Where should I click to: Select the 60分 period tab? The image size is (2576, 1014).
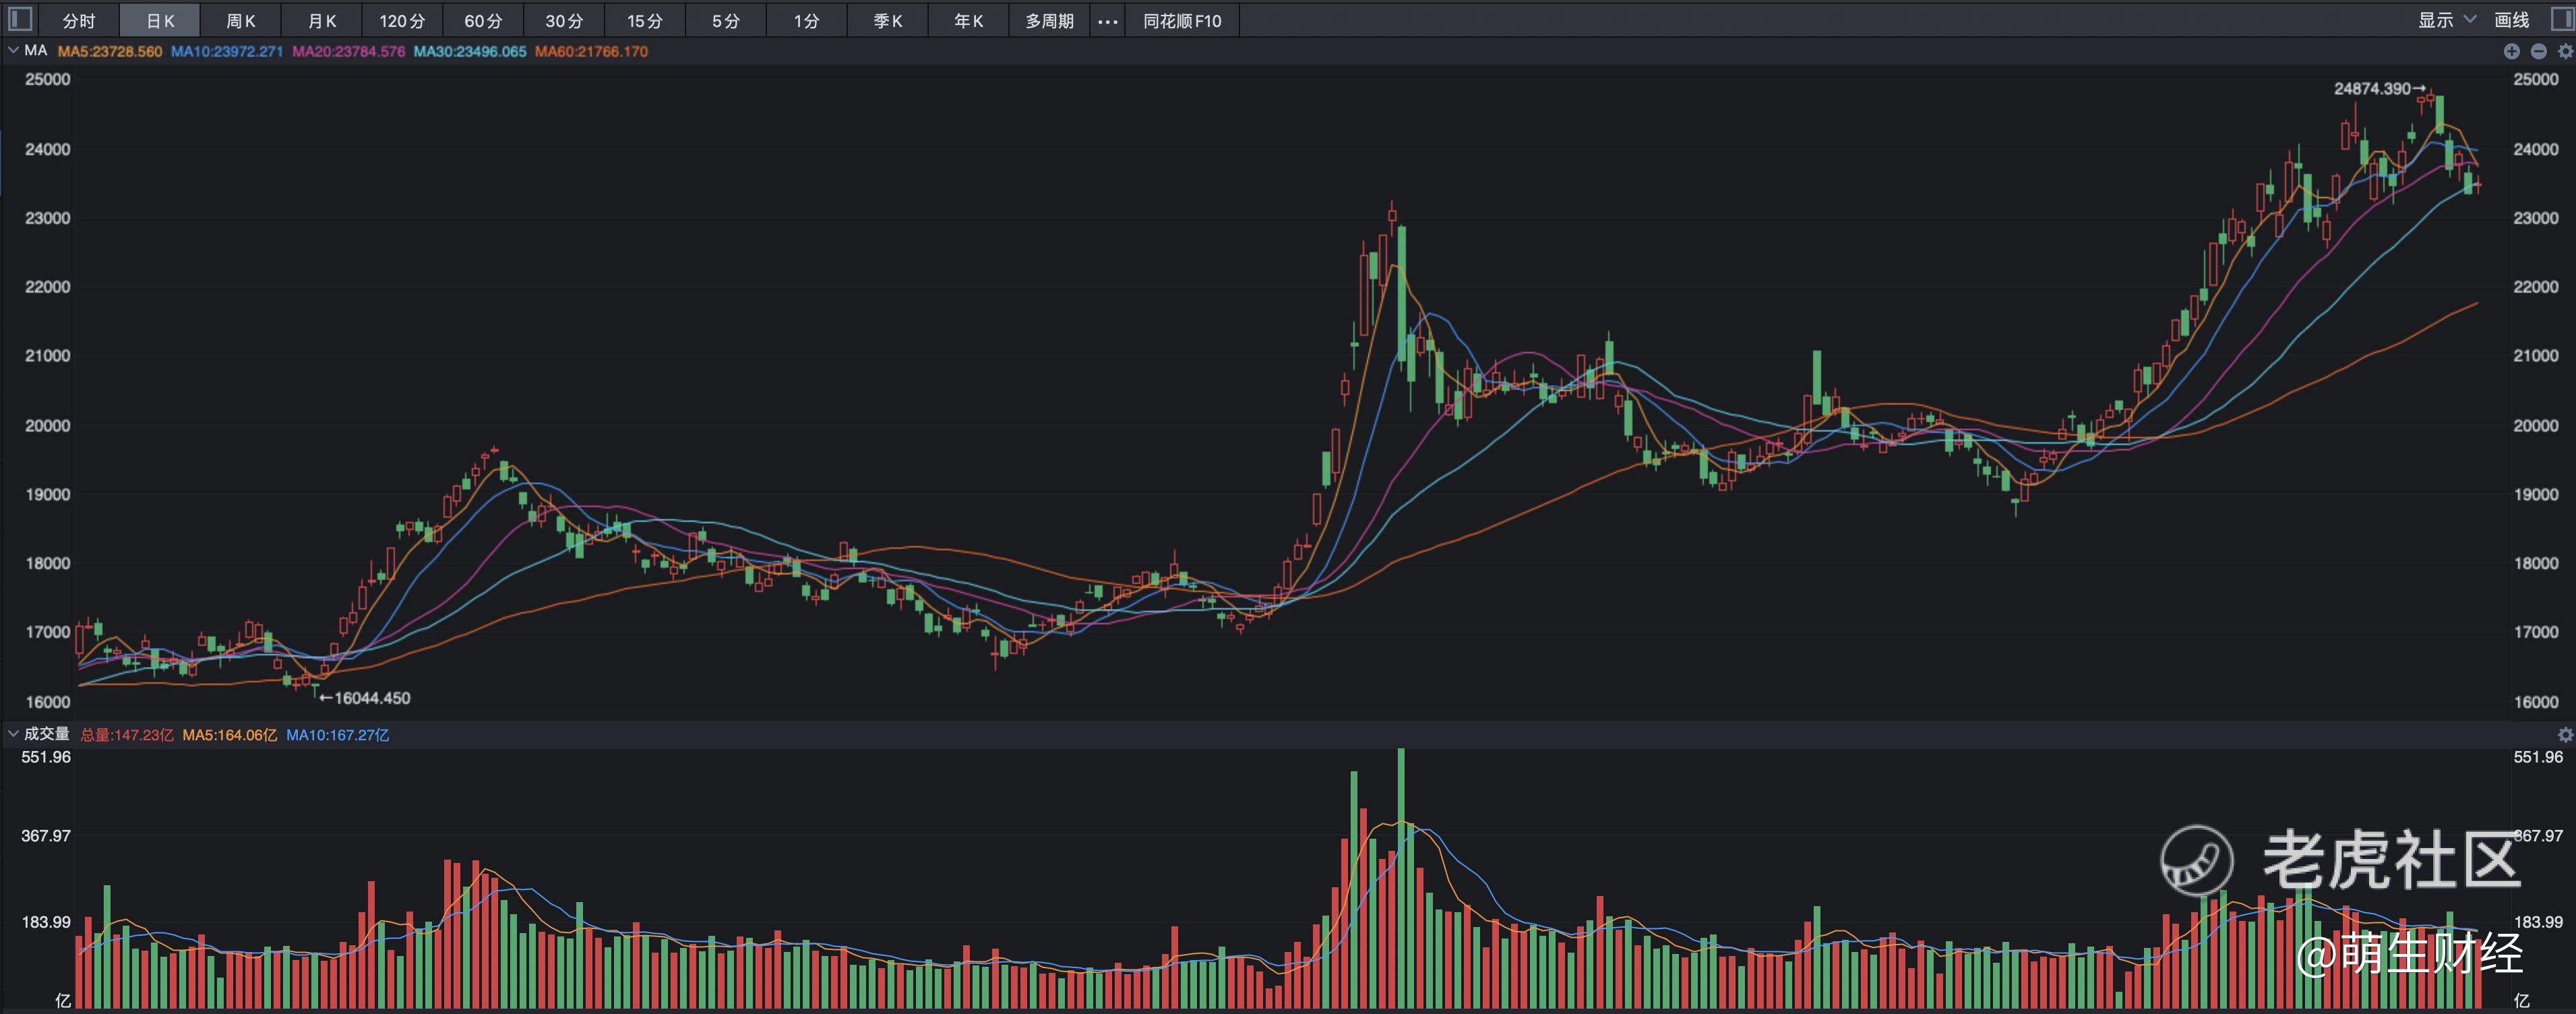coord(483,21)
